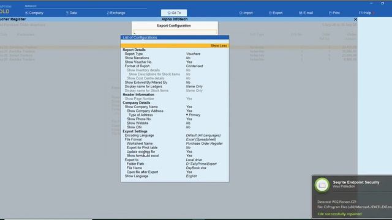Change the Show Language setting

175,176
